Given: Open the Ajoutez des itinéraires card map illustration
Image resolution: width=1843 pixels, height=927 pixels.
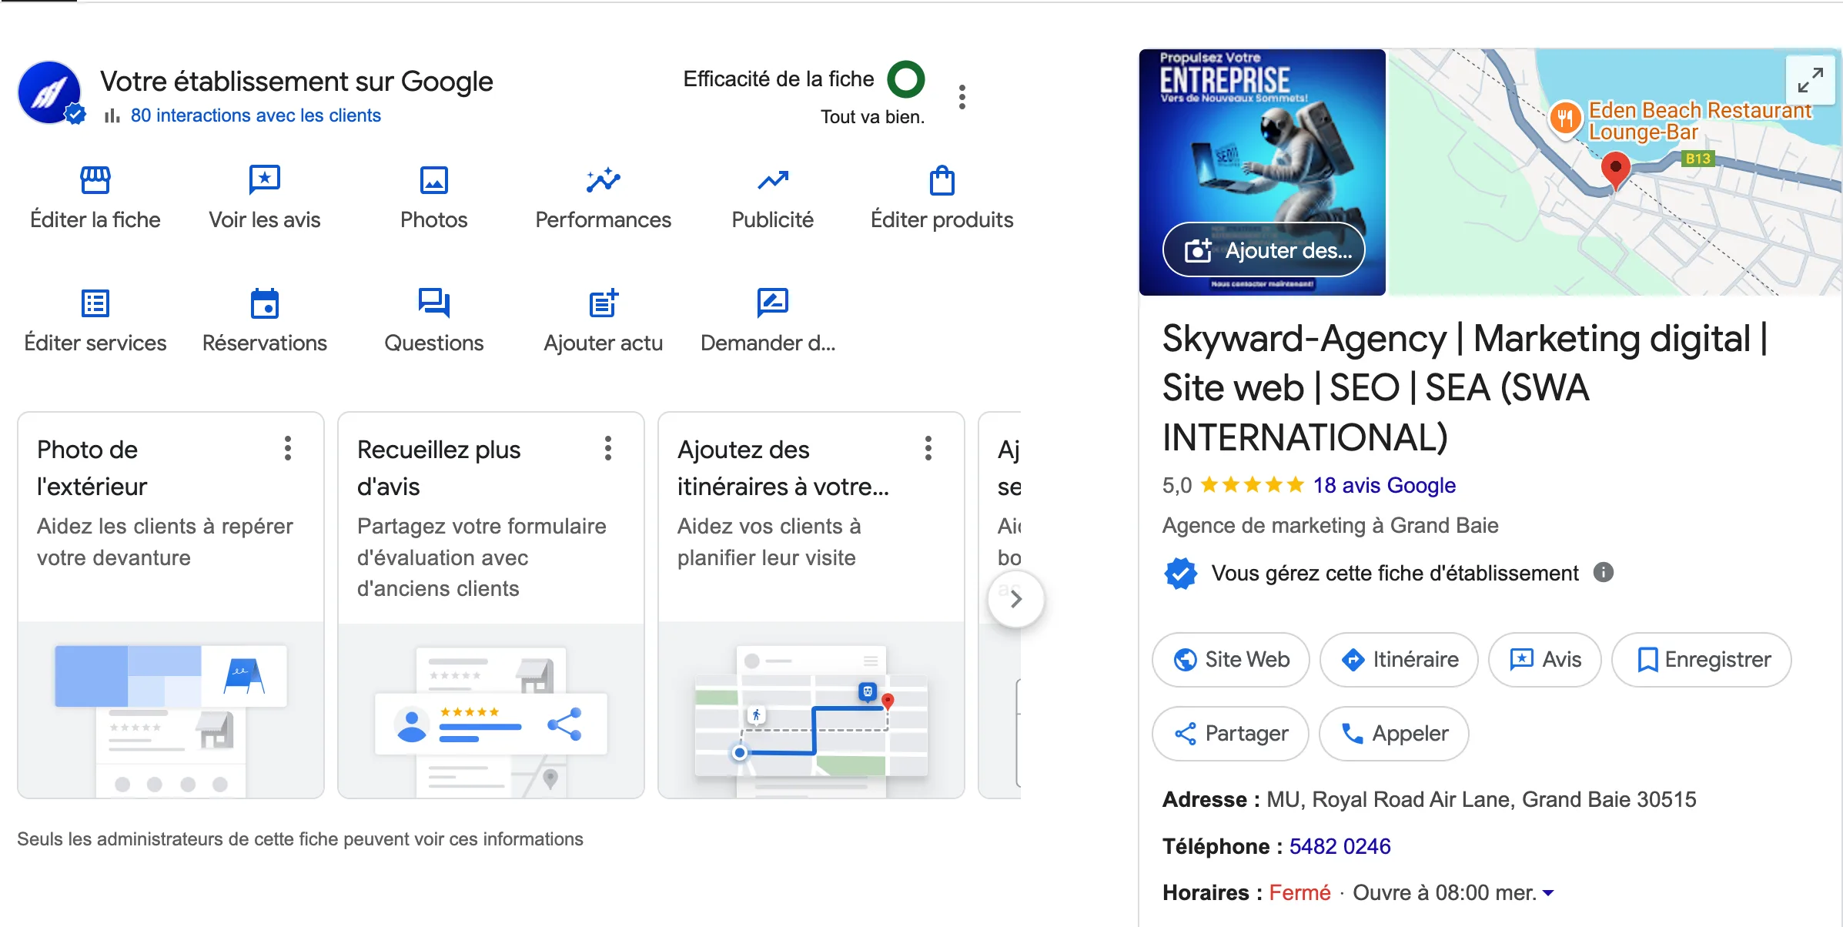Looking at the screenshot, I should tap(811, 710).
